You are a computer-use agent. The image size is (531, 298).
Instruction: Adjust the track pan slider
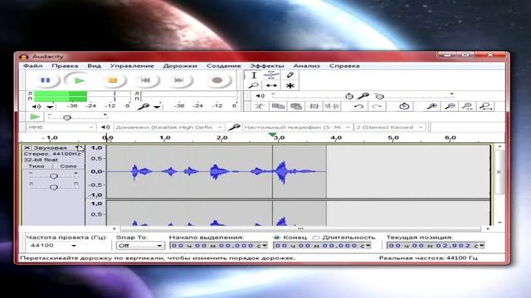click(x=53, y=186)
